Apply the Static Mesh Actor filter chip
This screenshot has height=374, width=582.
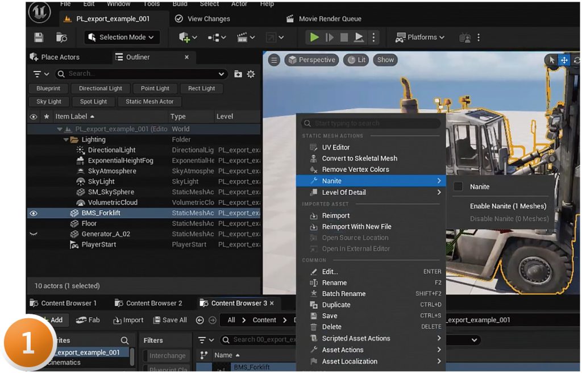point(149,102)
